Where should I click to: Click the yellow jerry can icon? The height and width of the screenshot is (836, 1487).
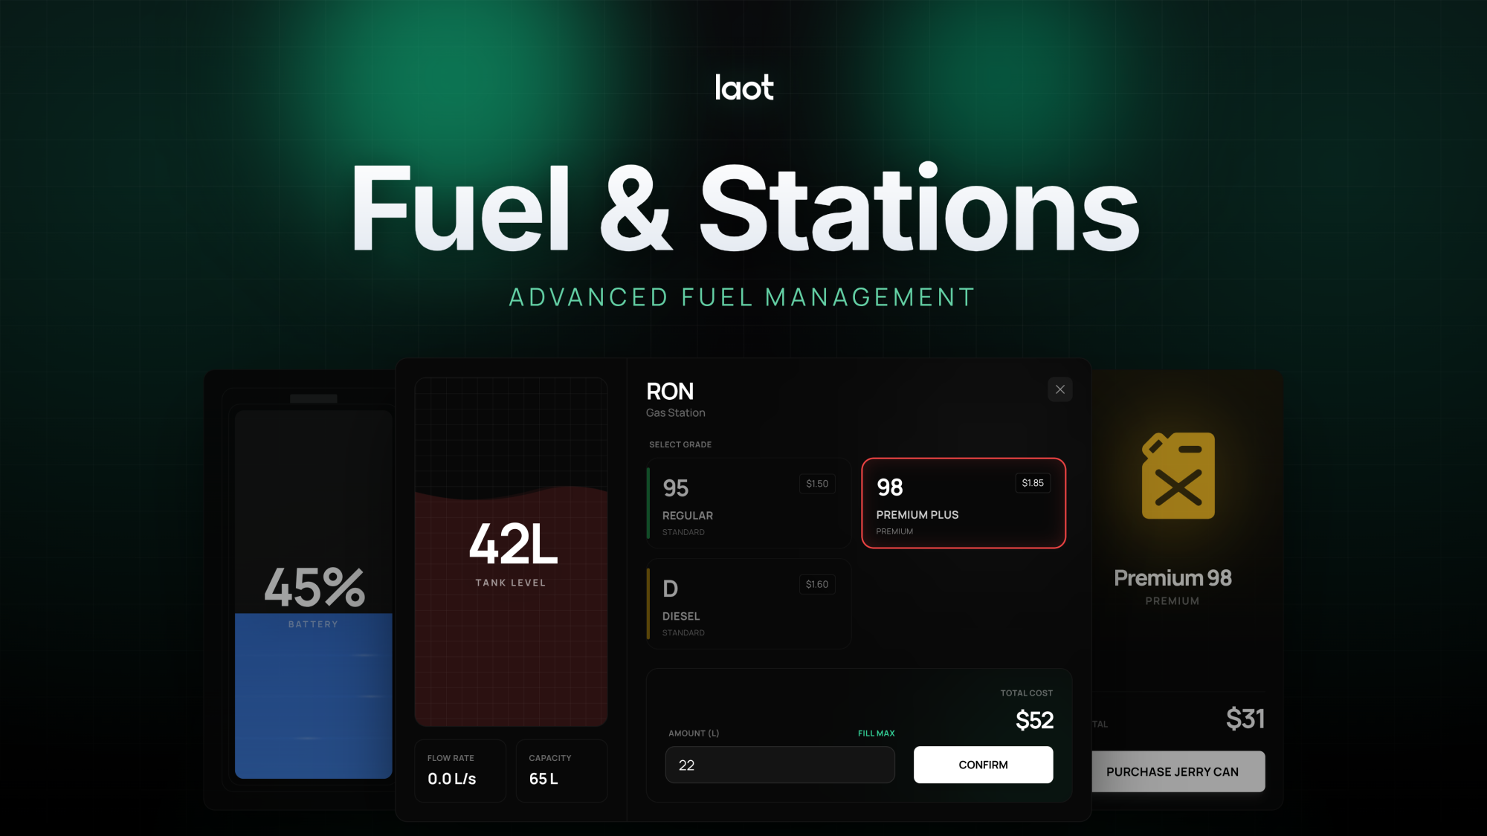pyautogui.click(x=1178, y=476)
